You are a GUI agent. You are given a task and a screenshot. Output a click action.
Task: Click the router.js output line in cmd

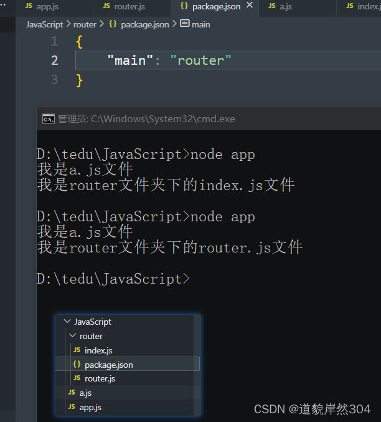[170, 247]
